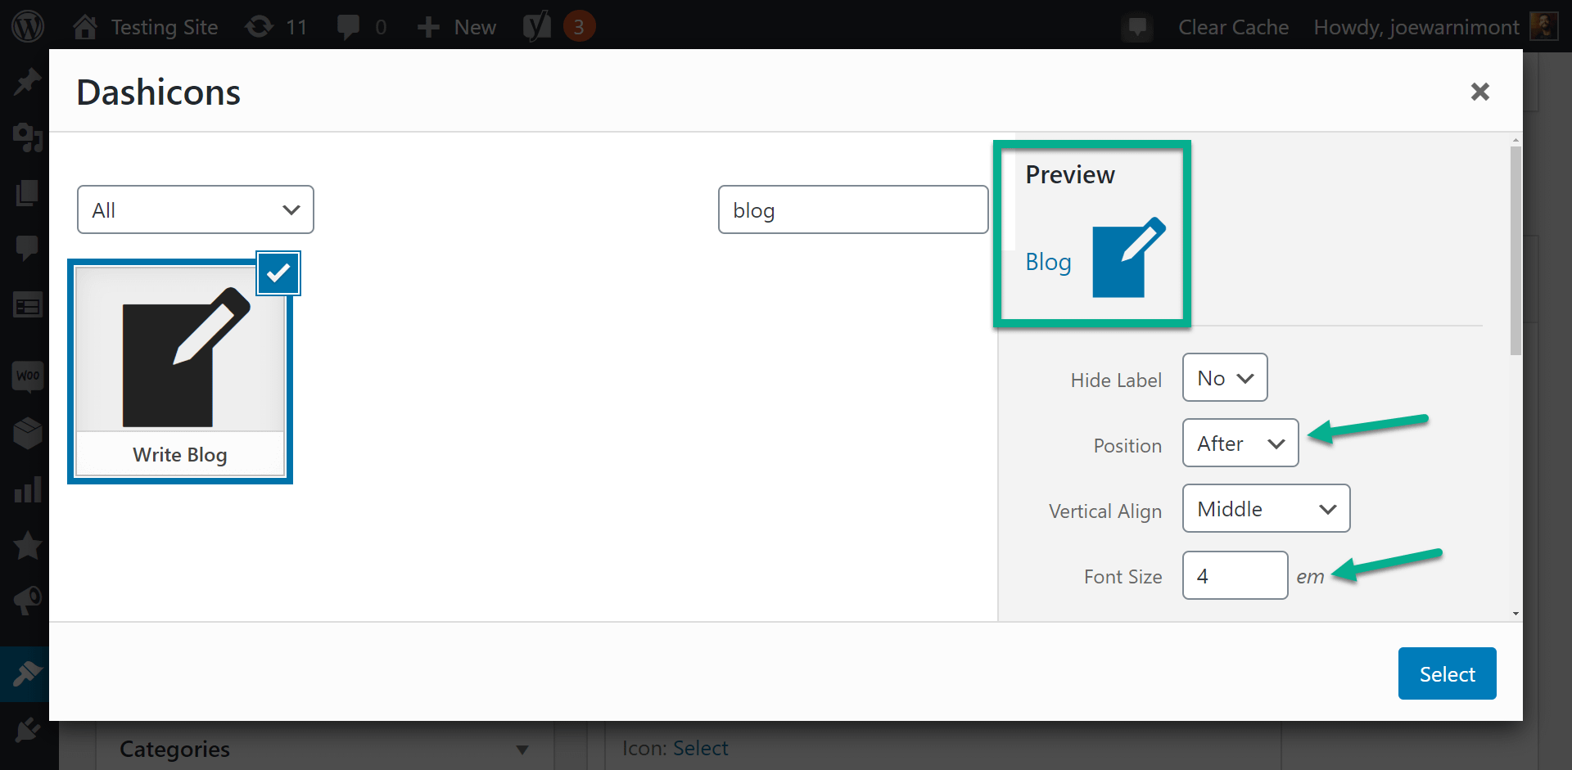Viewport: 1572px width, 770px height.
Task: Select the Analytics bar chart icon
Action: click(27, 489)
